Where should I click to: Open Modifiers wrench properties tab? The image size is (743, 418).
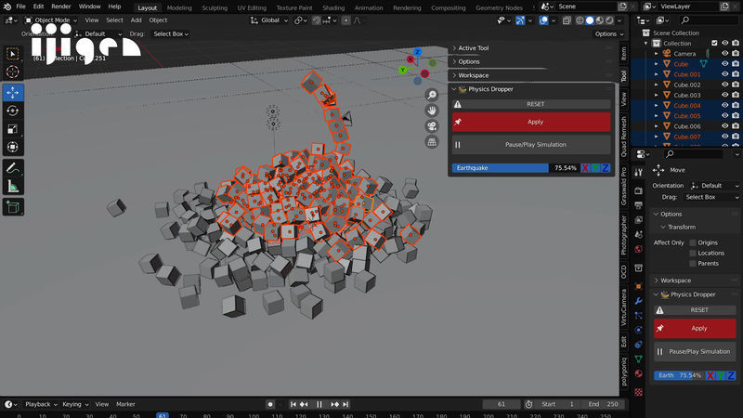(639, 301)
